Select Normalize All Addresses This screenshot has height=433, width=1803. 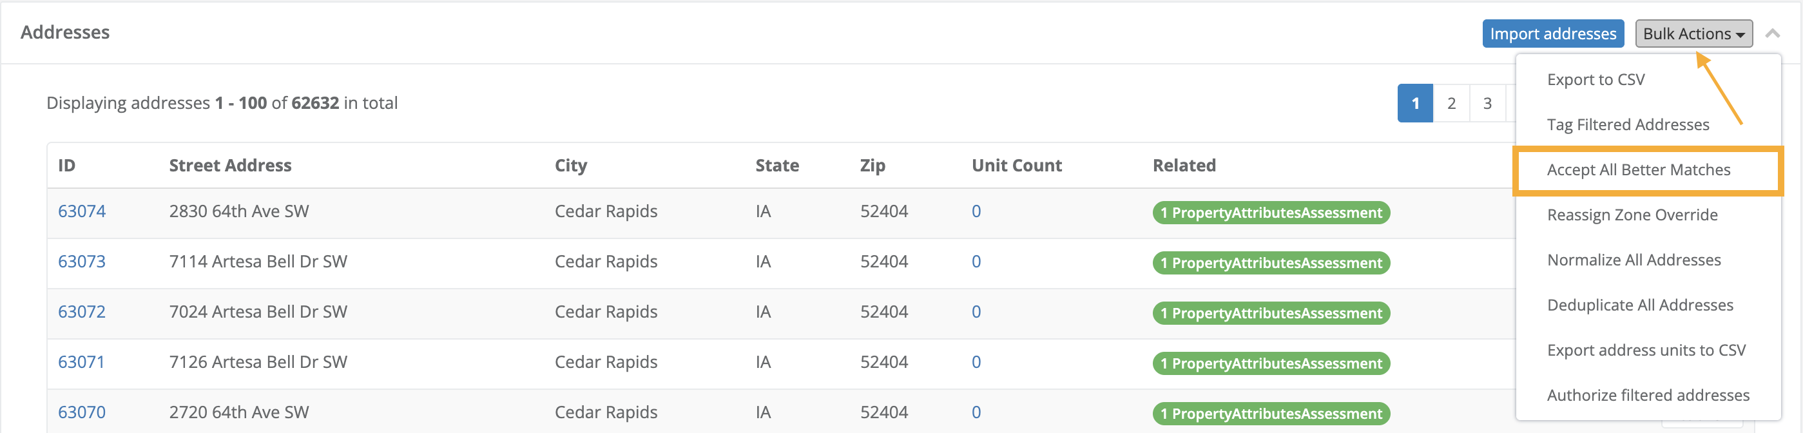(x=1633, y=260)
